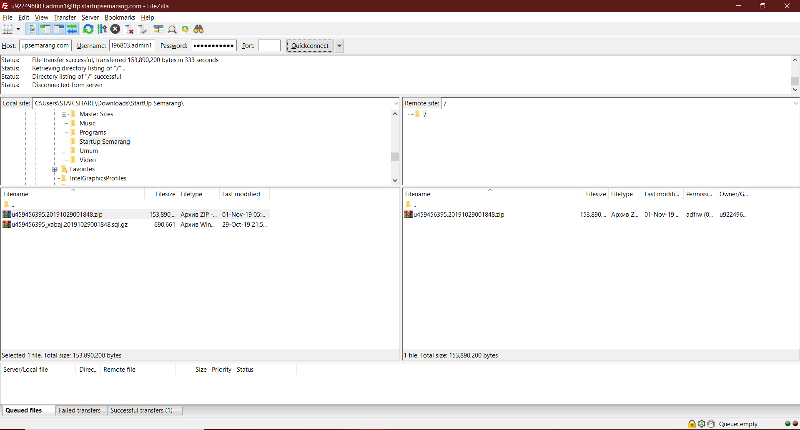Toggle transfer queue display
This screenshot has width=800, height=430.
(72, 29)
